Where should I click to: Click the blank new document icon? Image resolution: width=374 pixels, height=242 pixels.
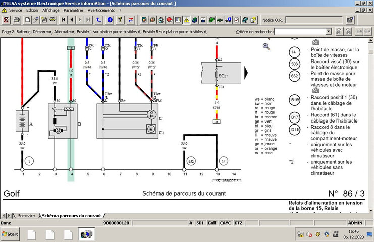27,20
